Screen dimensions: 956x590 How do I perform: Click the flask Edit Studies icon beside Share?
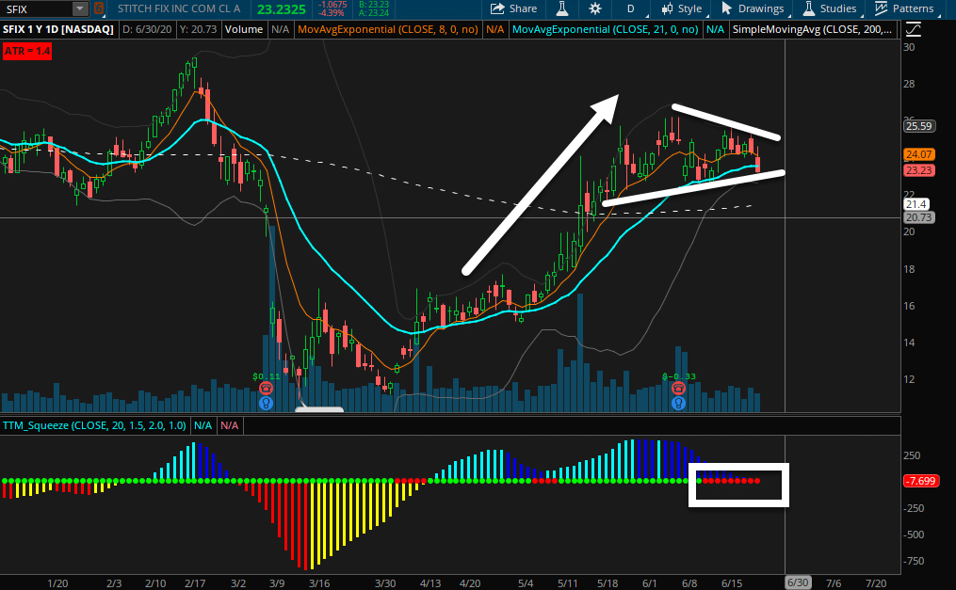(562, 8)
